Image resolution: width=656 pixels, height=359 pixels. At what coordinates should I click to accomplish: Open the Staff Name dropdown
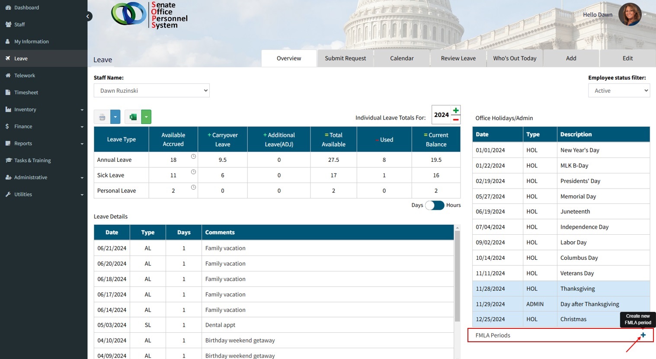[x=151, y=91]
